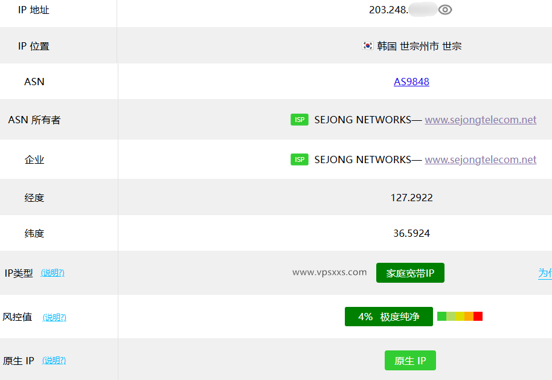View the 说明? help beside 原生 IP
The height and width of the screenshot is (380, 552).
tap(54, 360)
